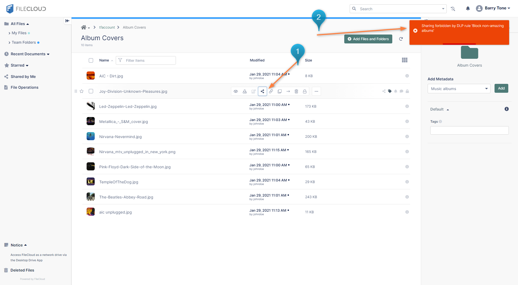Collapse the Notice section

pyautogui.click(x=25, y=245)
